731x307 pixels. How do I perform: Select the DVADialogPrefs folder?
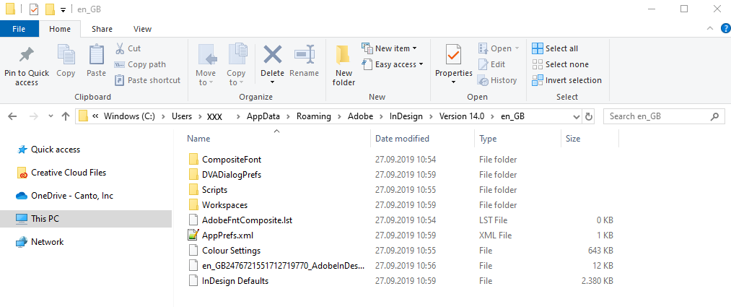pos(232,175)
